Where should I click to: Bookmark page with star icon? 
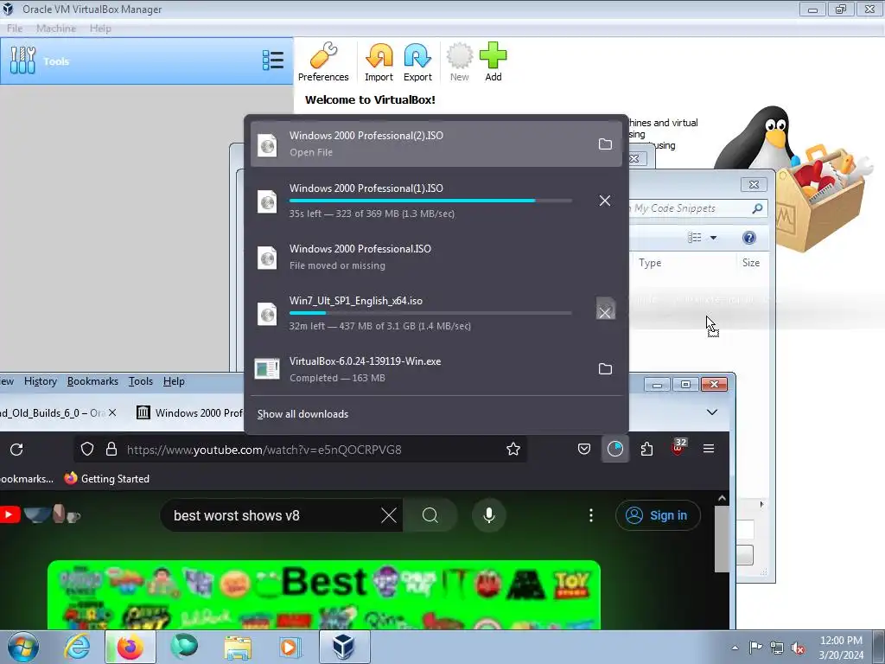click(513, 450)
